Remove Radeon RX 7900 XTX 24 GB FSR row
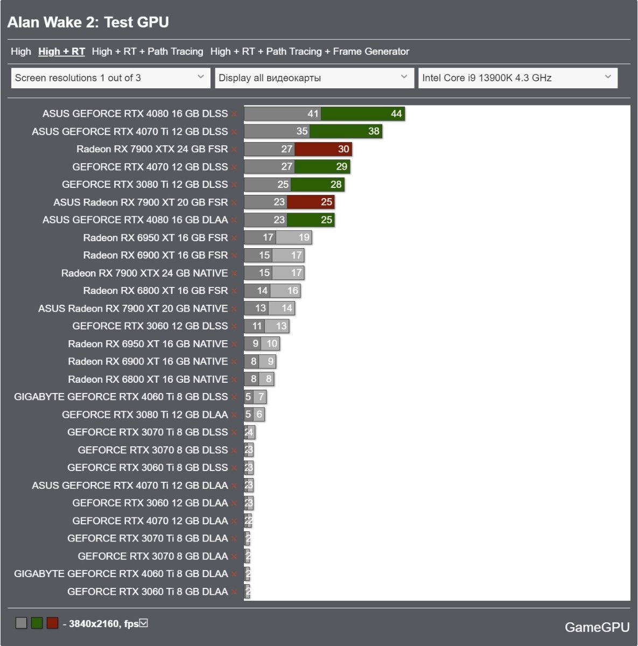Screen dimensions: 638x646 tap(235, 150)
